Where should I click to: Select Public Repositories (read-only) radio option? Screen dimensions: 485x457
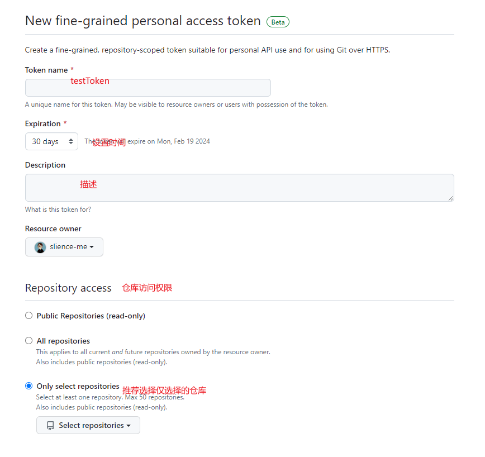click(x=28, y=316)
